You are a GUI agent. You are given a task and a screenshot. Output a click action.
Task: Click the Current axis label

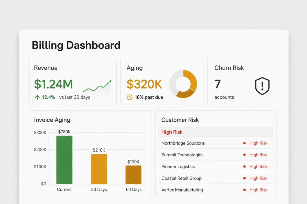pos(64,189)
